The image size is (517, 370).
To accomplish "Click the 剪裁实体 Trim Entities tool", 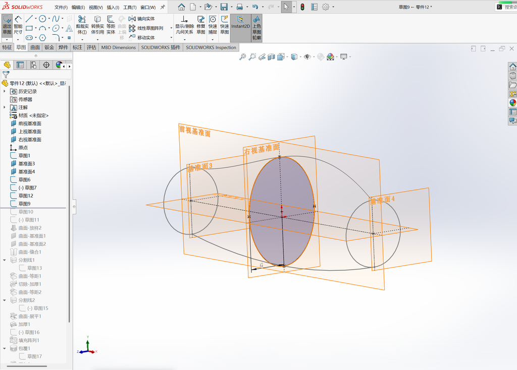I will 82,25.
